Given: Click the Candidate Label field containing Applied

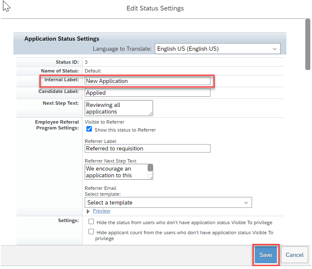Looking at the screenshot, I should [x=148, y=93].
